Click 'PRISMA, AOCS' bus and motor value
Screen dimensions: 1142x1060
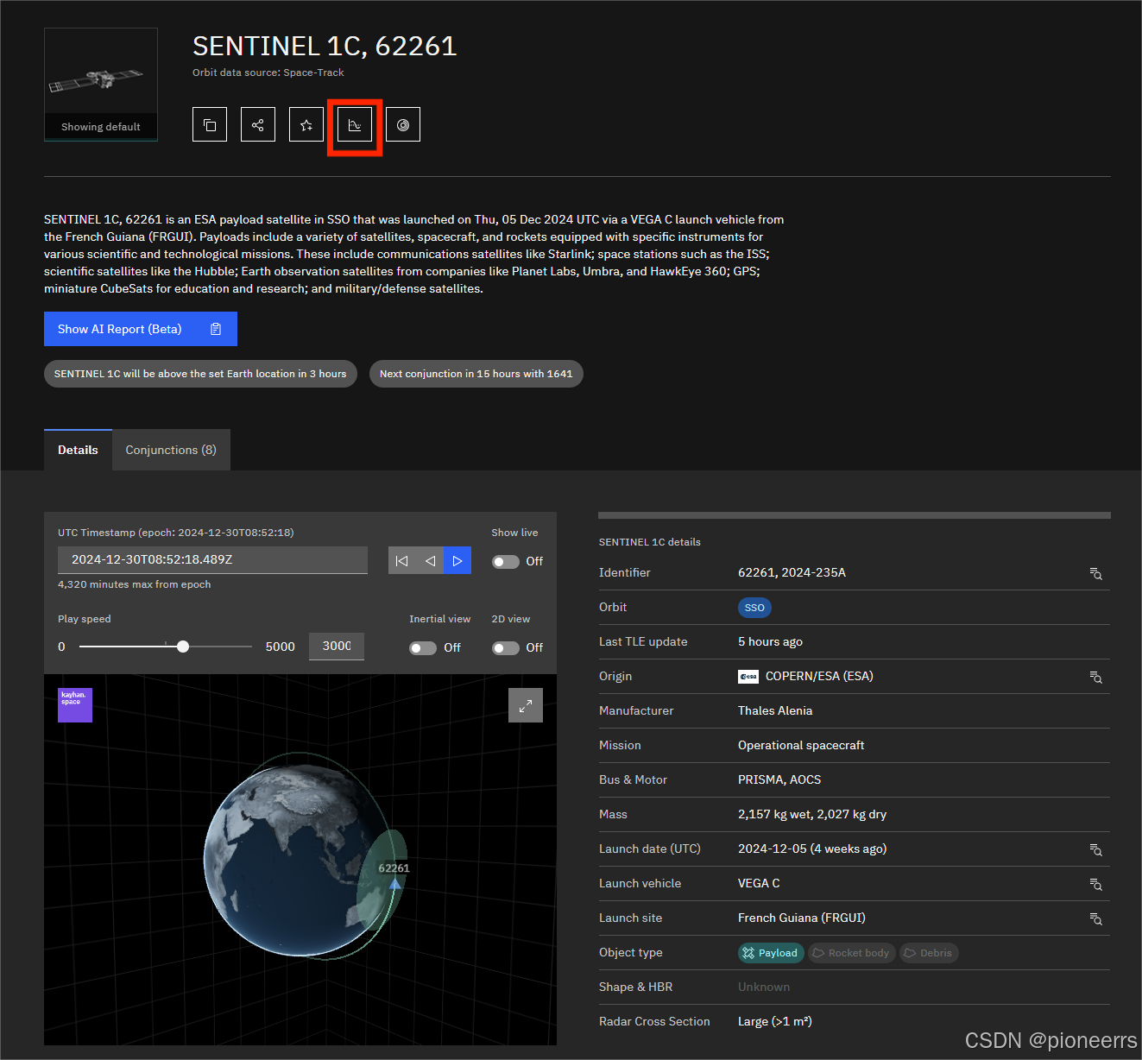tap(779, 779)
